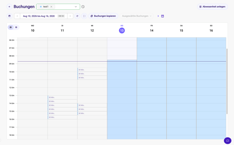Image resolution: width=234 pixels, height=145 pixels.
Task: Click Abwesenheit anlegen button
Action: [212, 7]
